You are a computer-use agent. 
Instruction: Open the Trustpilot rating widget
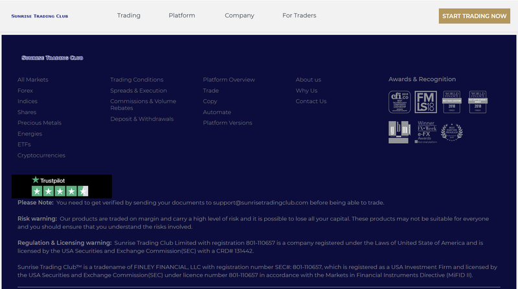pos(62,187)
